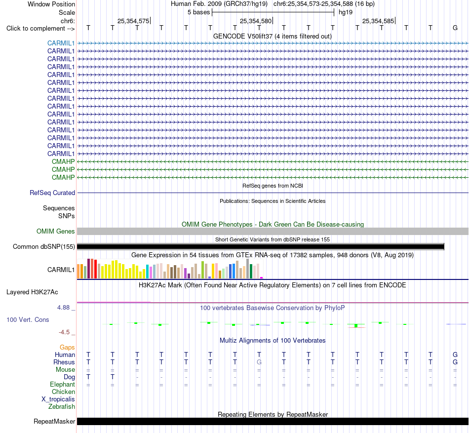Click the gray mismatch G in Rhesus row

point(259,362)
